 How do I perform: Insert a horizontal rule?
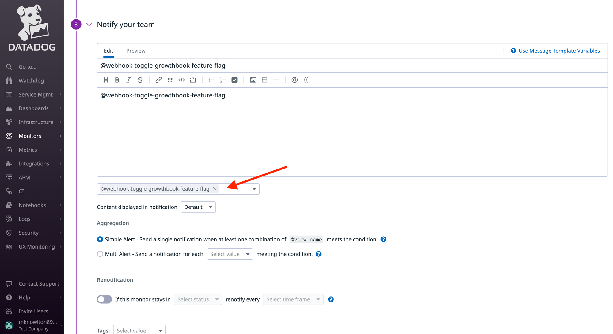(x=276, y=80)
